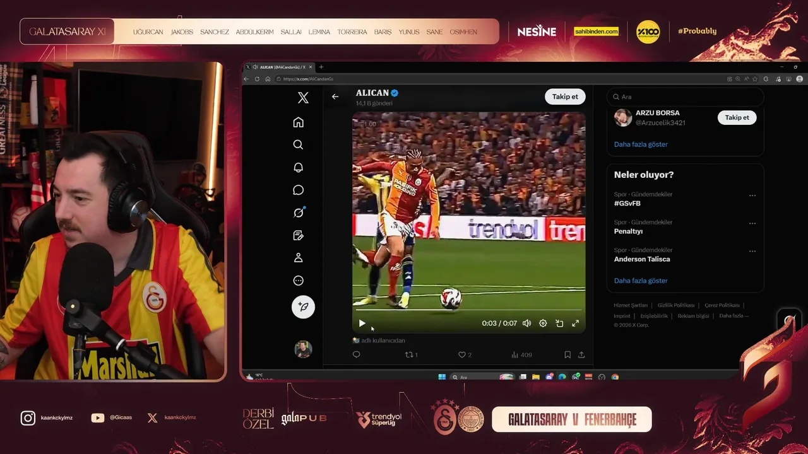Open a new browser tab with plus
Screen dimensions: 808x454
pos(321,67)
